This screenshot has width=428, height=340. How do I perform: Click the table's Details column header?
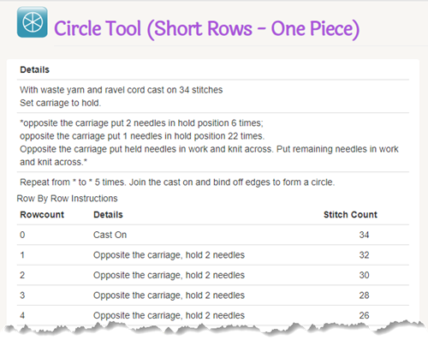click(x=108, y=215)
